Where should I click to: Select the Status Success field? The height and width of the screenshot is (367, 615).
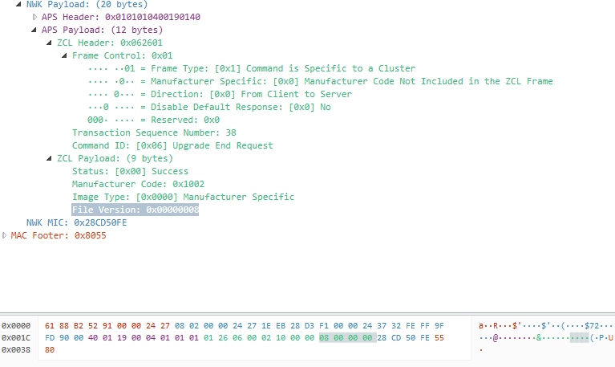click(x=130, y=171)
